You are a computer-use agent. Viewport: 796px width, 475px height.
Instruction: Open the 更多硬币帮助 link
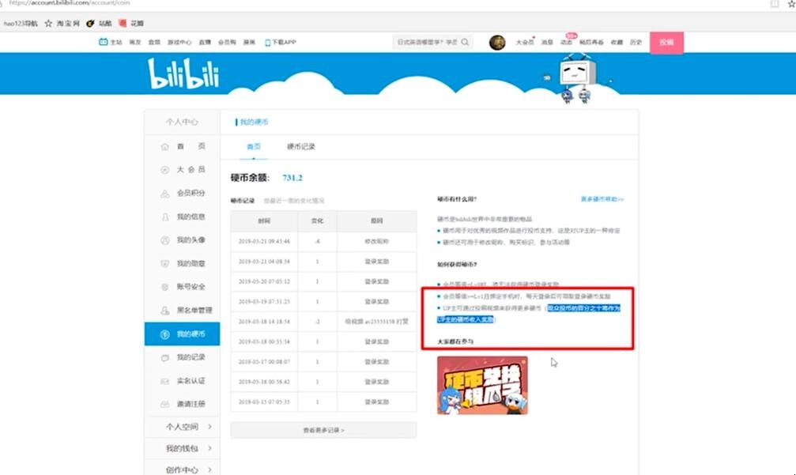[x=602, y=200]
